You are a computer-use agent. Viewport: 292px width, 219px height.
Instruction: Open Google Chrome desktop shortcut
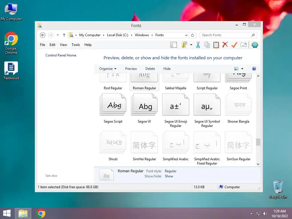pyautogui.click(x=11, y=43)
